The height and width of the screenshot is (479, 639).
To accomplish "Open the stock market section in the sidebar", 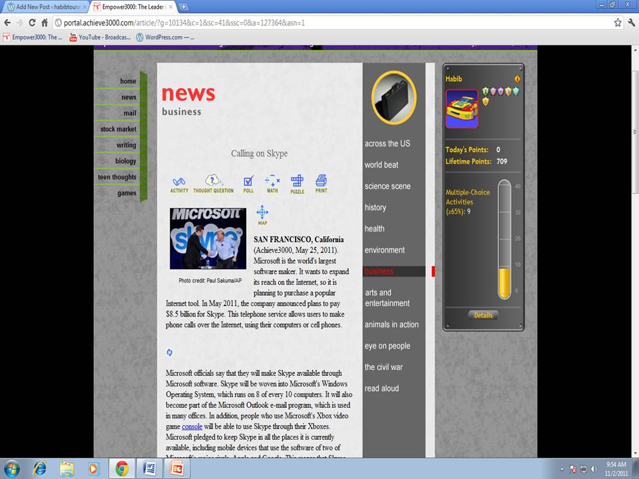I will click(x=118, y=129).
